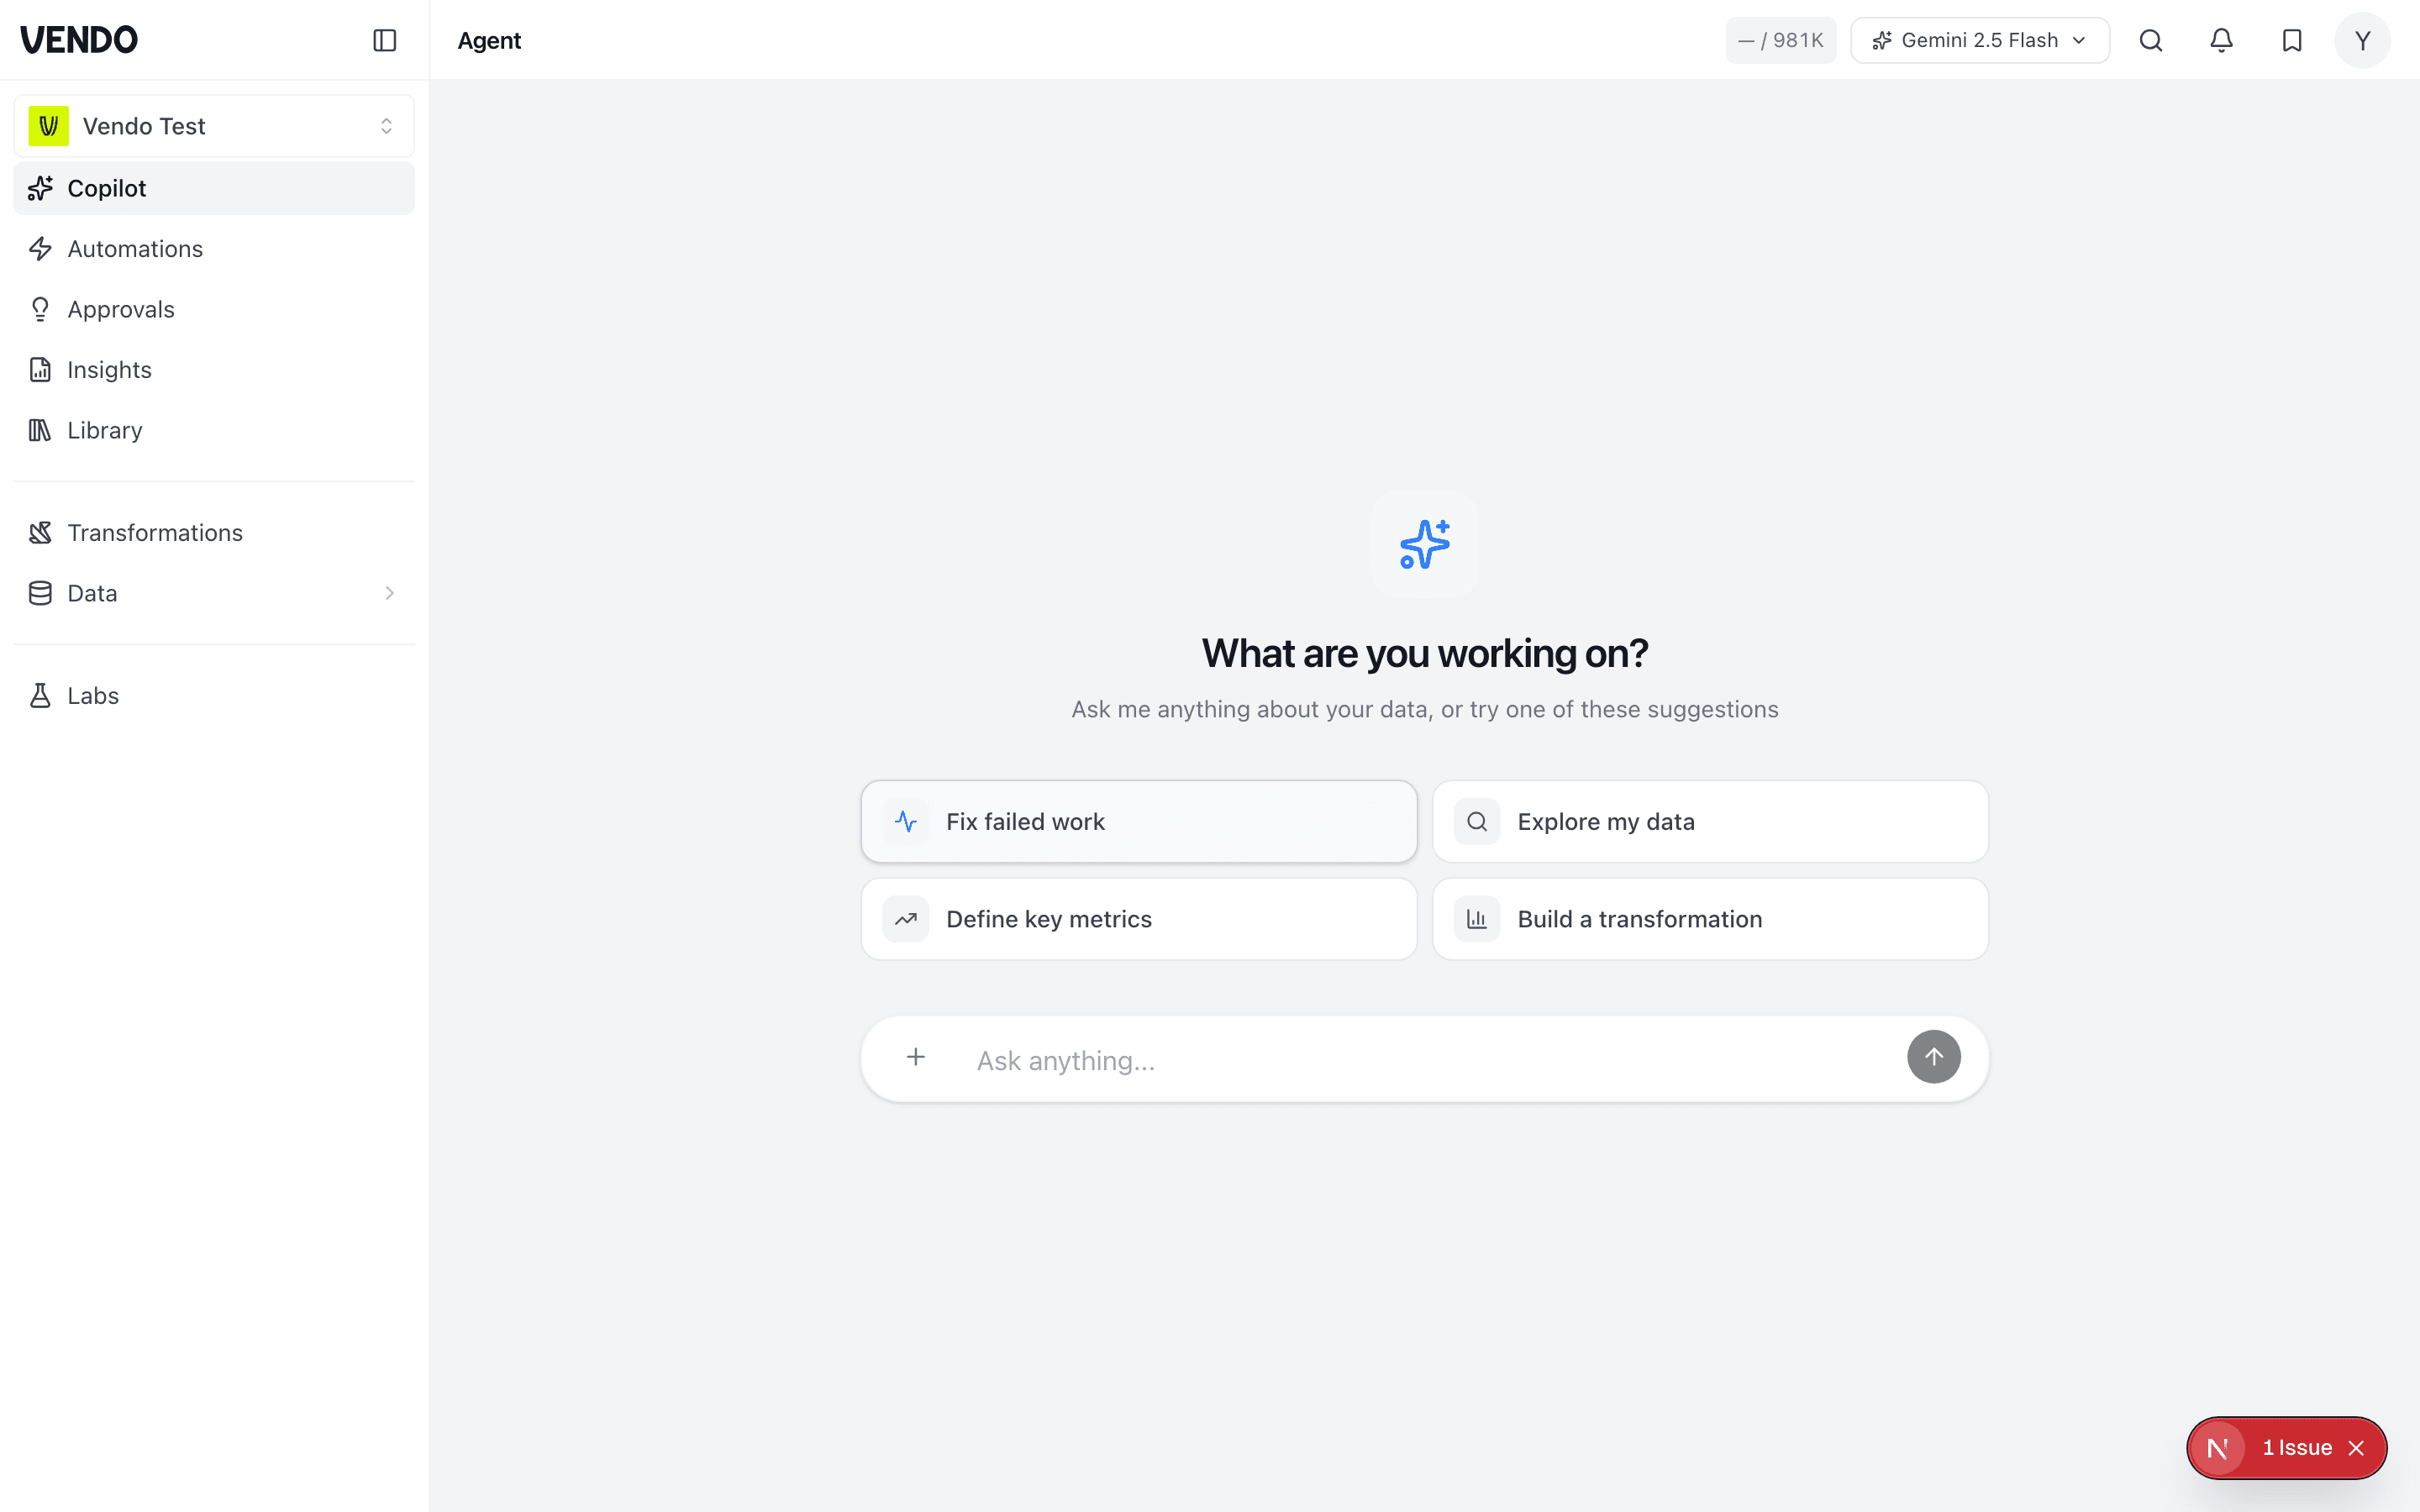The image size is (2420, 1512).
Task: Click the magnifier icon on Explore my data
Action: click(1477, 822)
